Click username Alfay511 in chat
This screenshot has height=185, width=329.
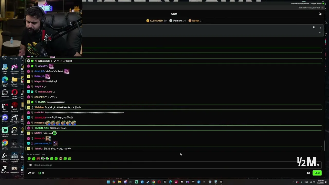point(43,66)
